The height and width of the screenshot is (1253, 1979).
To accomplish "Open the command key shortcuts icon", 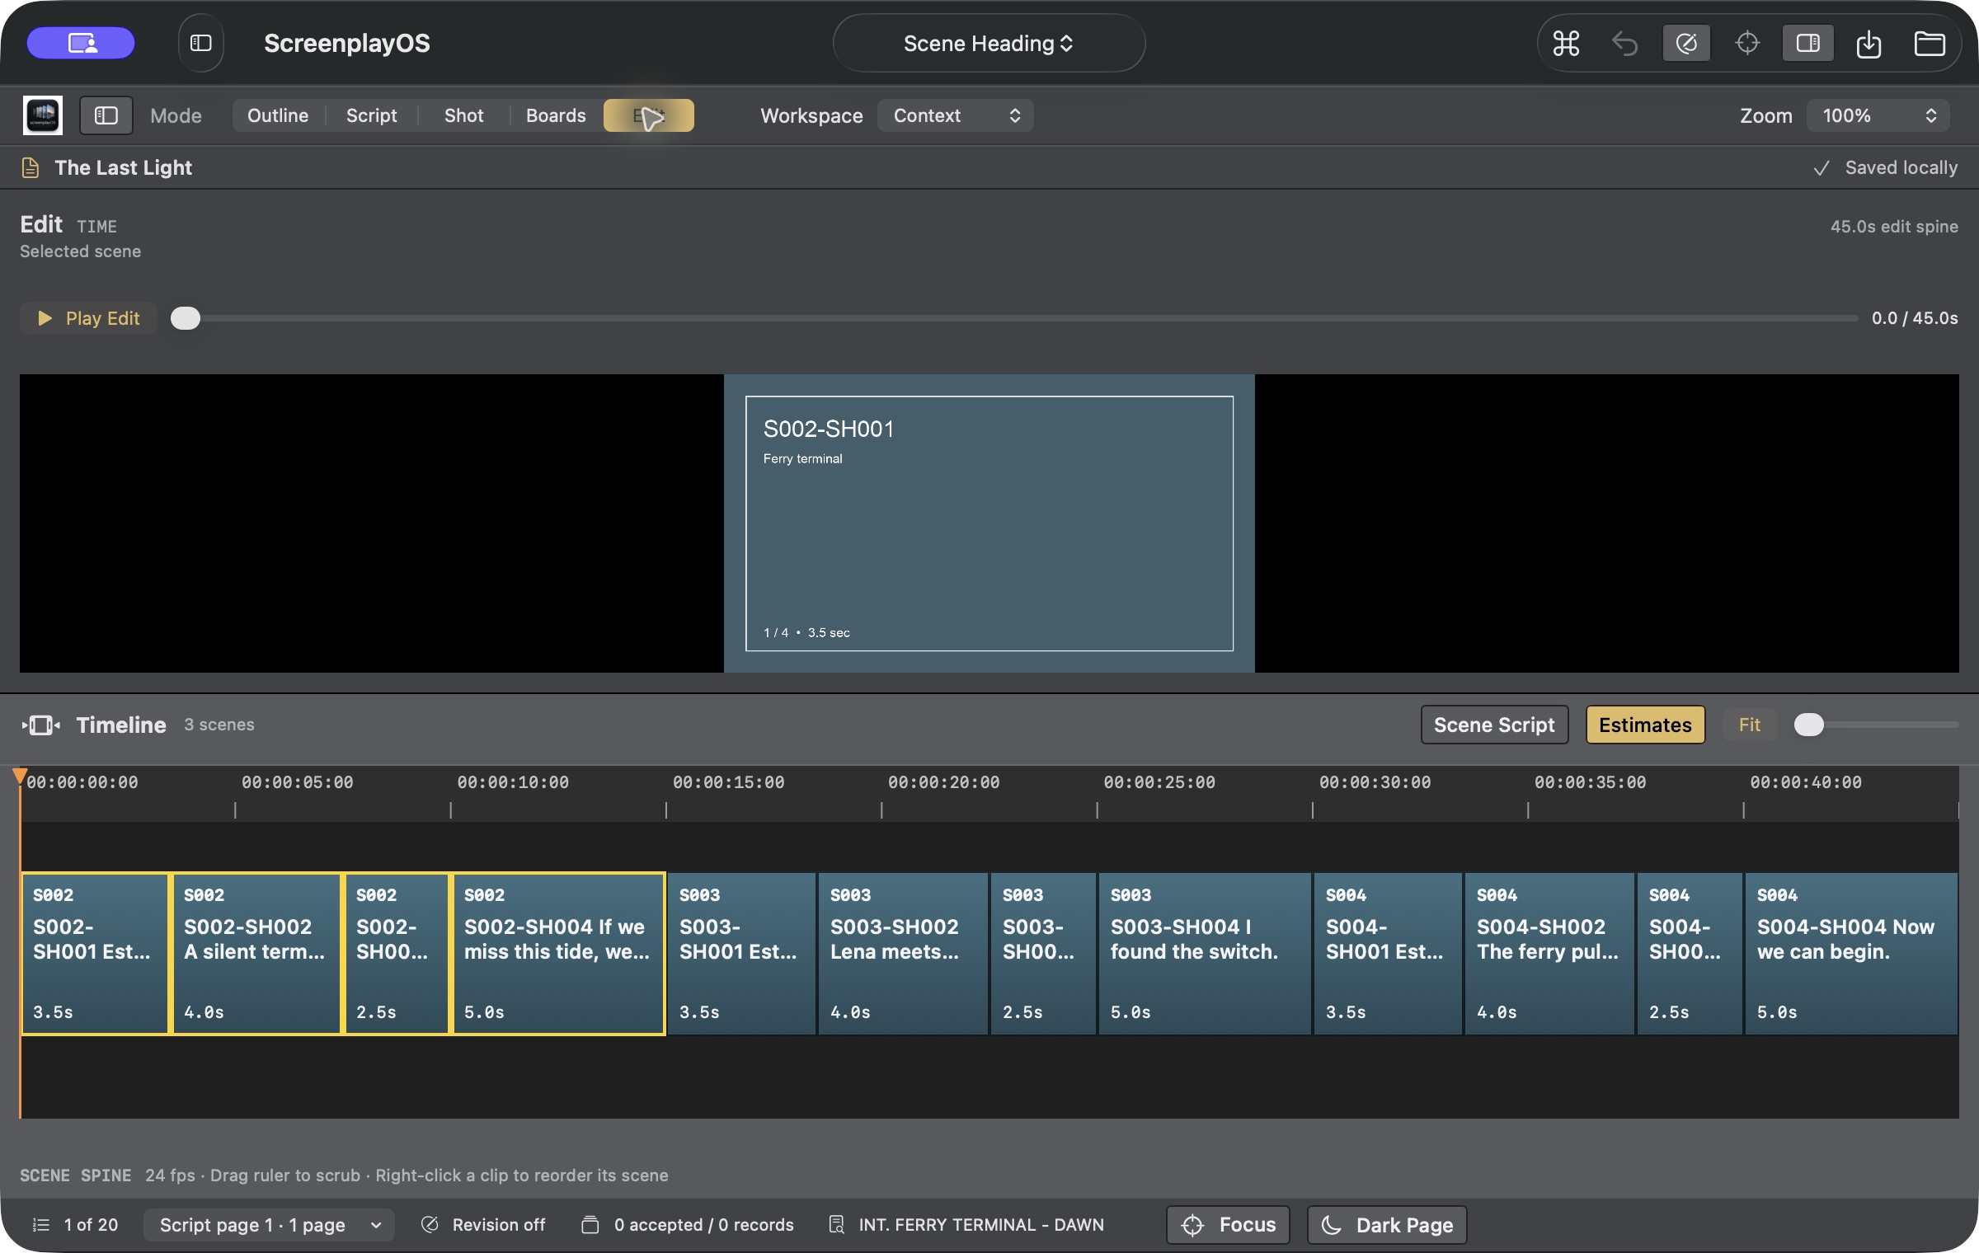I will coord(1566,43).
